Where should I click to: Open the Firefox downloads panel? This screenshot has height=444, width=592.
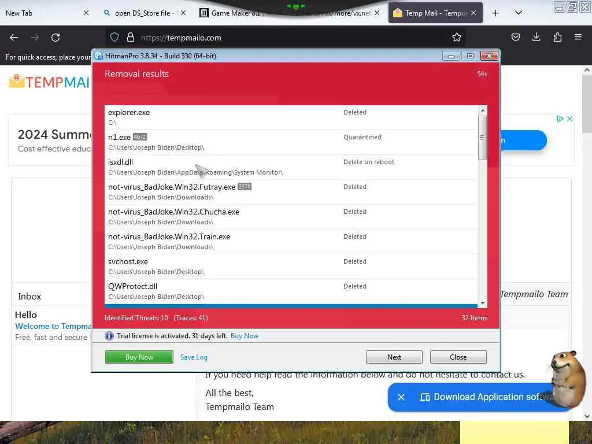[x=536, y=37]
